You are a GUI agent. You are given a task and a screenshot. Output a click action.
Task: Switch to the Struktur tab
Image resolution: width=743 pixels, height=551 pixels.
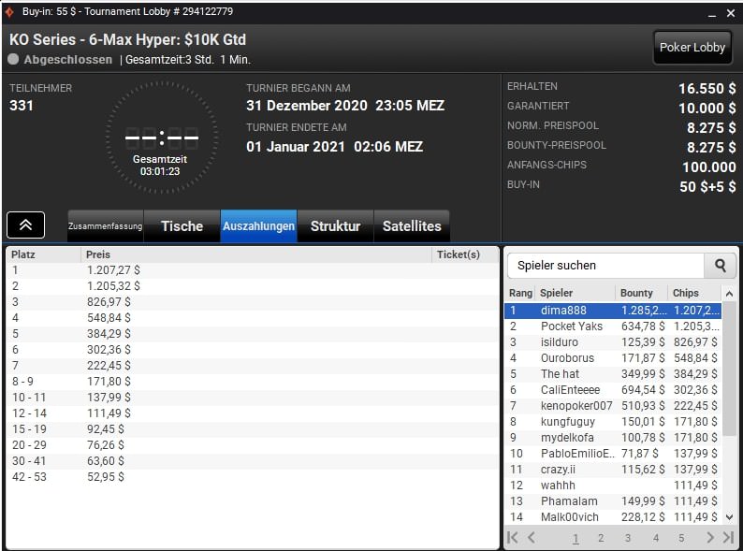point(335,226)
